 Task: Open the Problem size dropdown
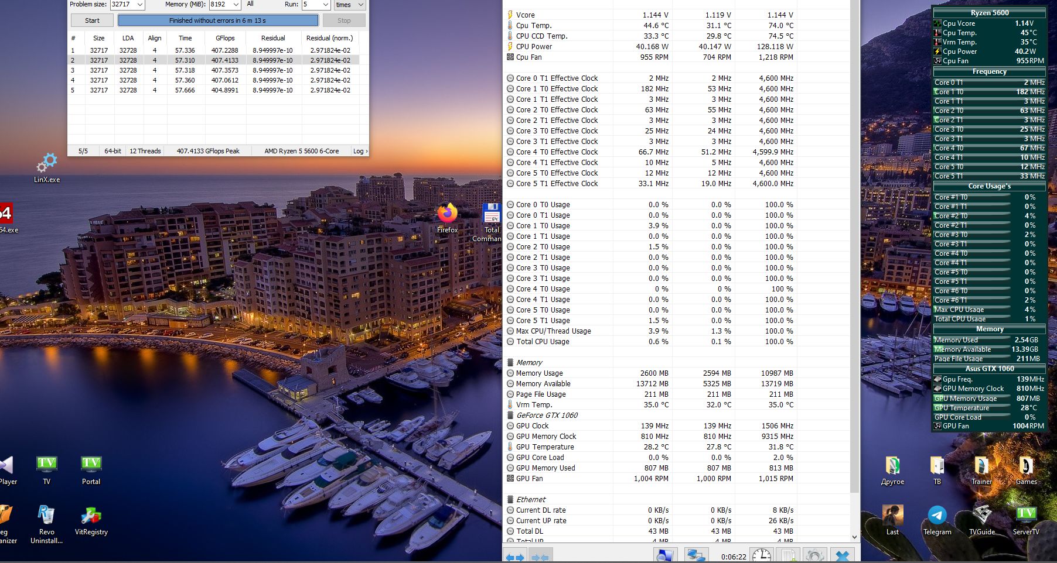click(x=140, y=5)
